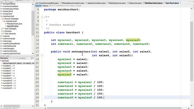Select barchart.java in project tree

13,26
